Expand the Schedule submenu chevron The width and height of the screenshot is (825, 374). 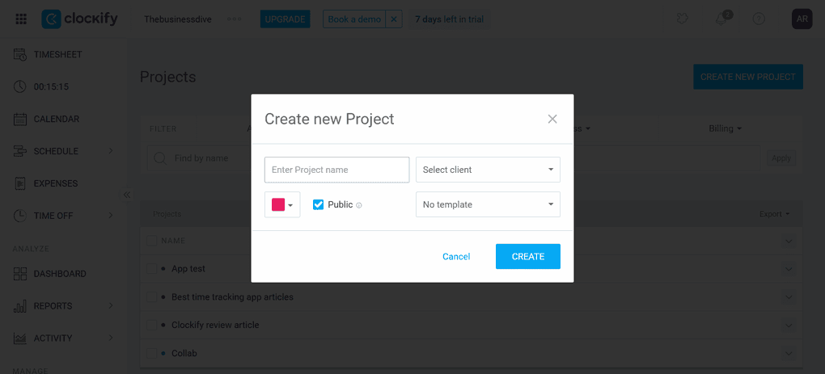click(111, 151)
